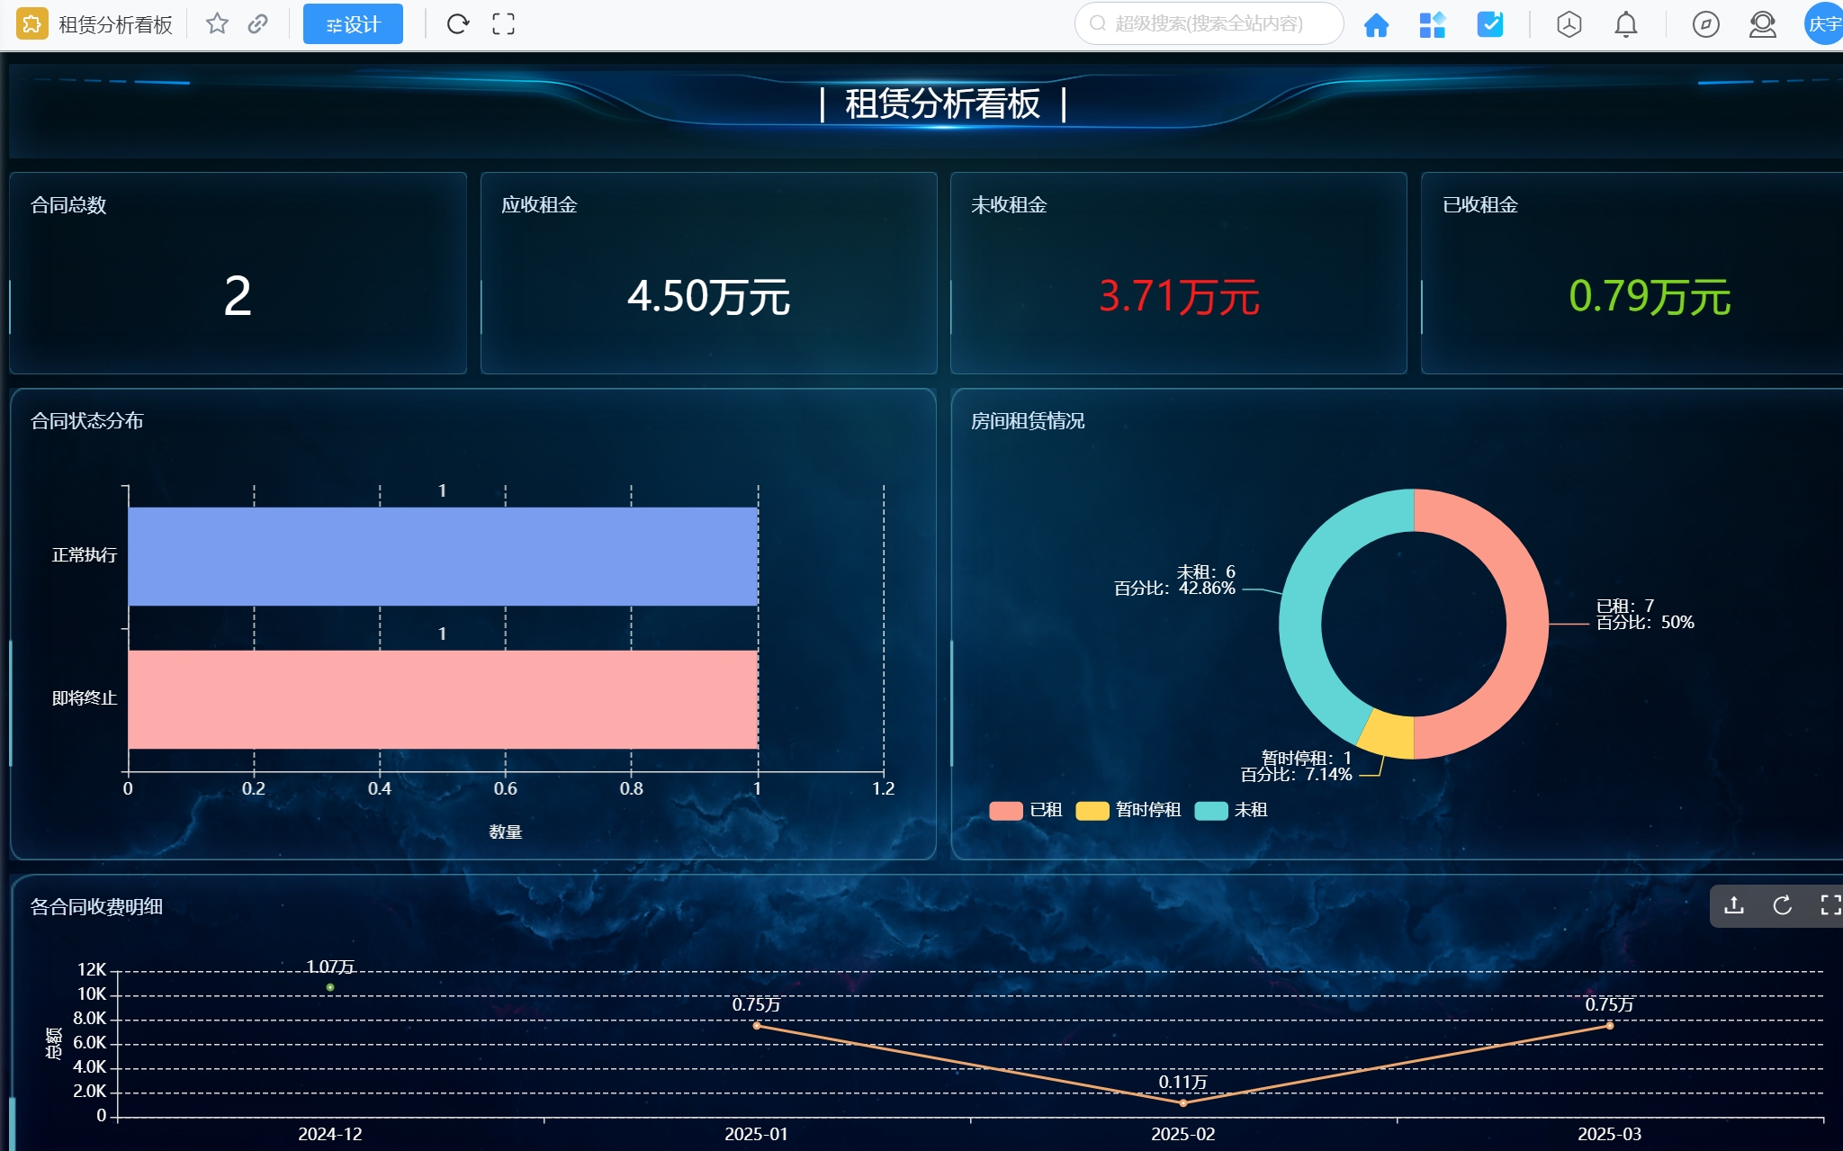Image resolution: width=1843 pixels, height=1151 pixels.
Task: Toggle 未租 legend item
Action: pyautogui.click(x=1231, y=810)
